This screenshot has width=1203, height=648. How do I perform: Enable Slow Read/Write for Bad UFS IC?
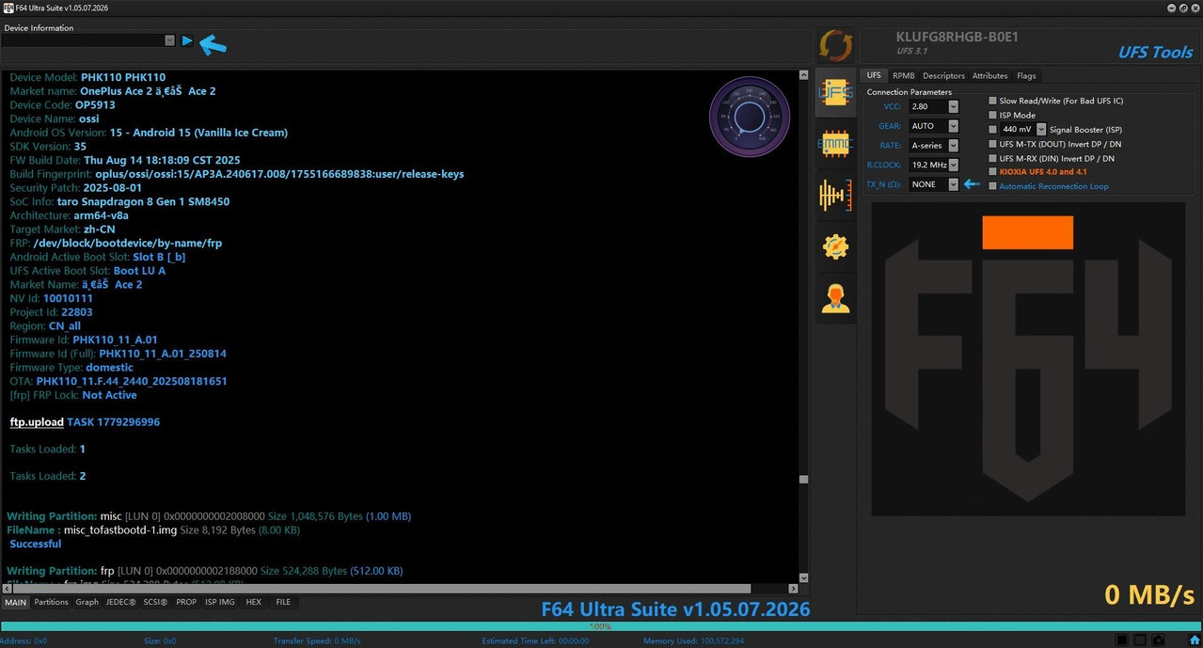pyautogui.click(x=993, y=101)
